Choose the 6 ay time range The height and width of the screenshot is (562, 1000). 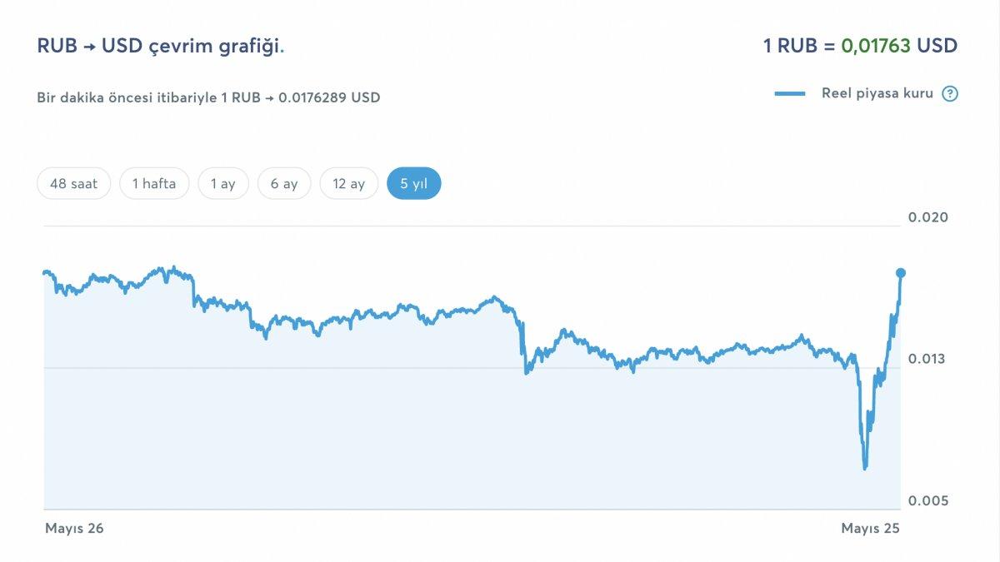point(283,183)
